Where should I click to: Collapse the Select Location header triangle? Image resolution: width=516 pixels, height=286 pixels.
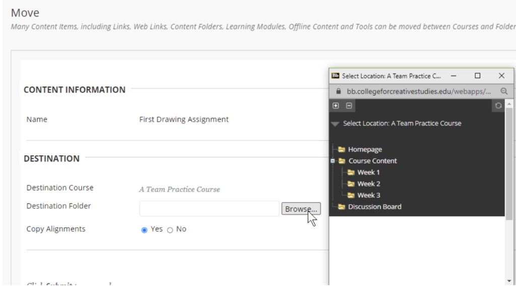335,124
